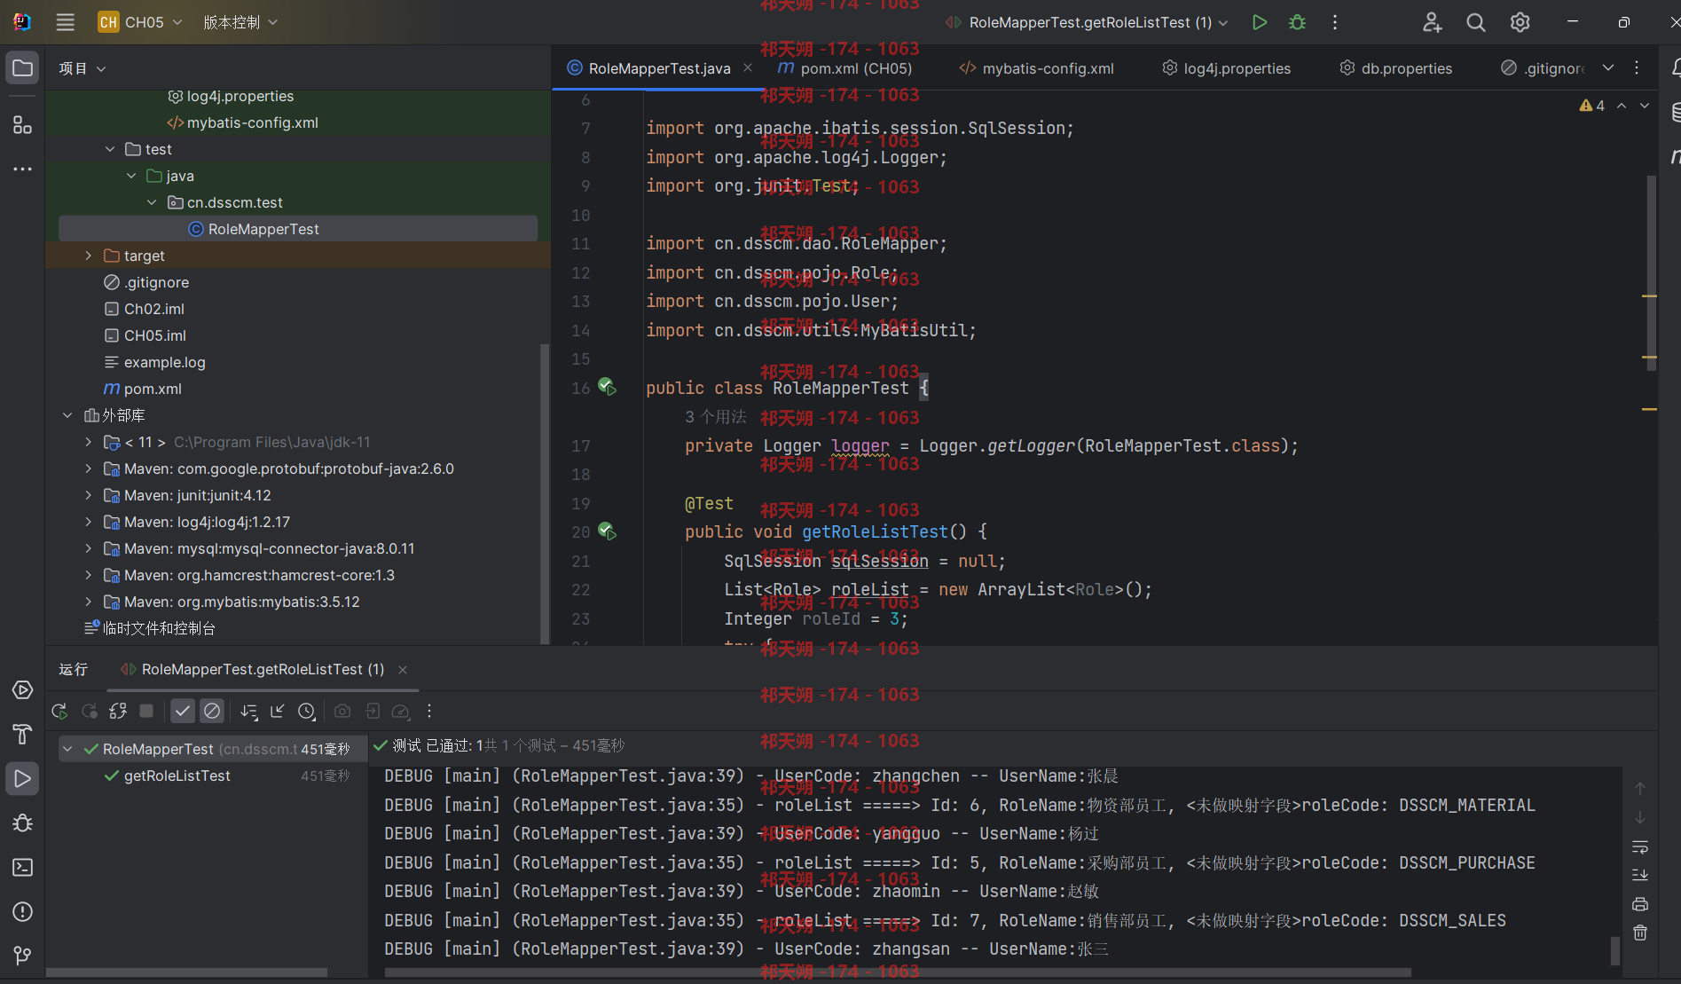
Task: Toggle auto-test rerun icon
Action: 118,711
